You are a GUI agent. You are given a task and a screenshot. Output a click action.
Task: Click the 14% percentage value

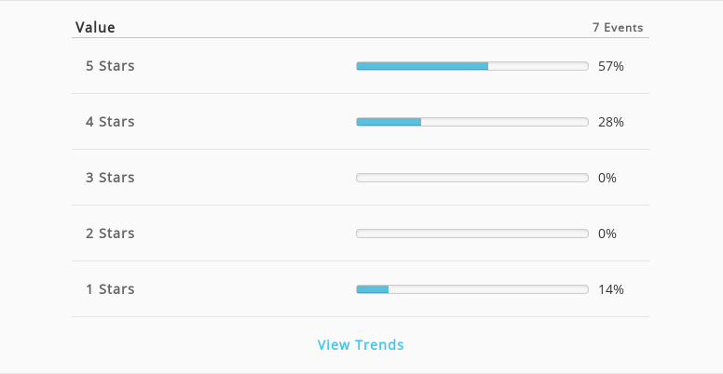point(611,289)
